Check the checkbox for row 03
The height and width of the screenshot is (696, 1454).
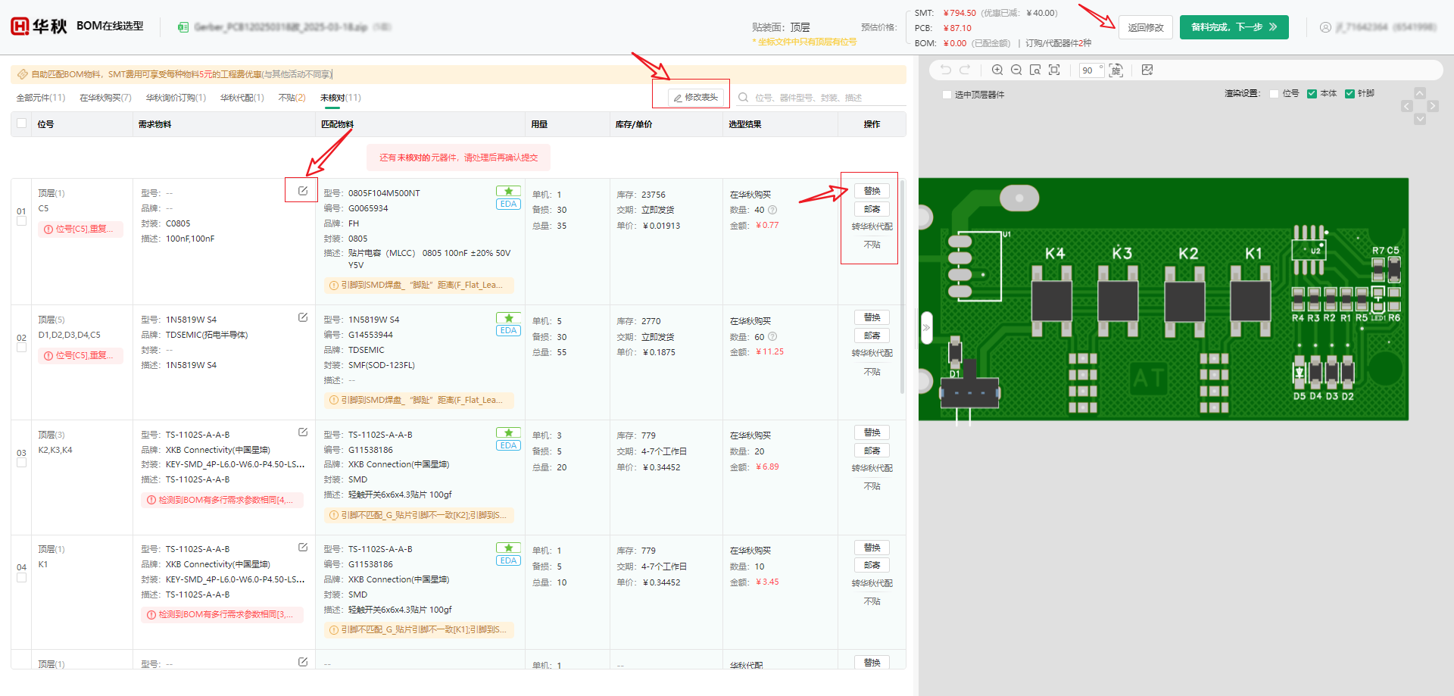pyautogui.click(x=21, y=463)
